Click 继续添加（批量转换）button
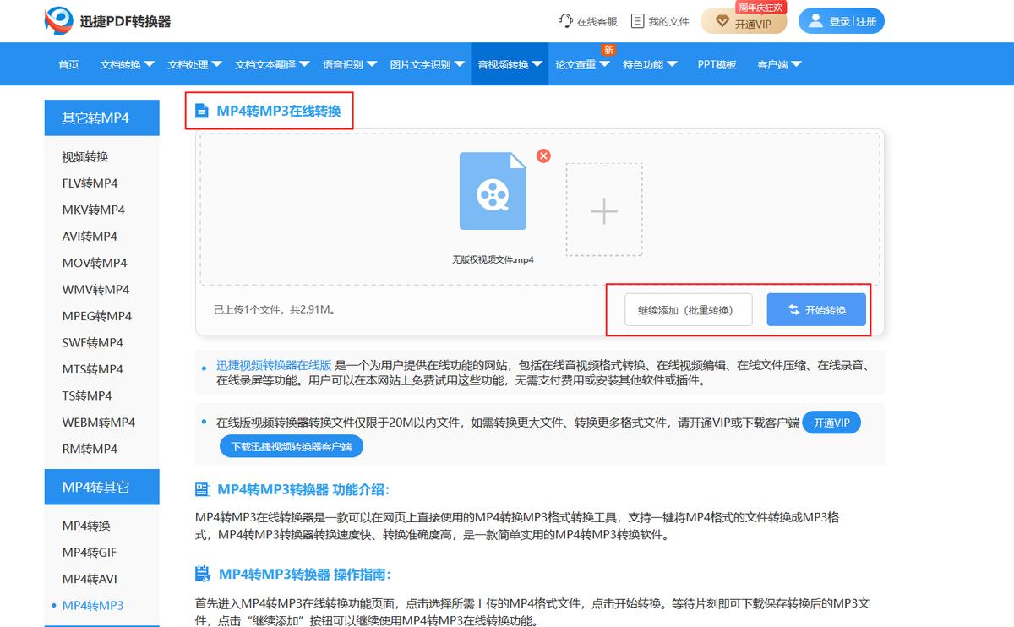Viewport: 1014px width, 627px height. click(687, 309)
